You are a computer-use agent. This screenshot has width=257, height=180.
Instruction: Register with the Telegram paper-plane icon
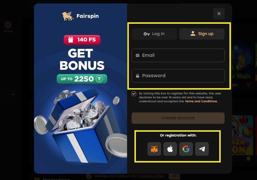tap(202, 149)
